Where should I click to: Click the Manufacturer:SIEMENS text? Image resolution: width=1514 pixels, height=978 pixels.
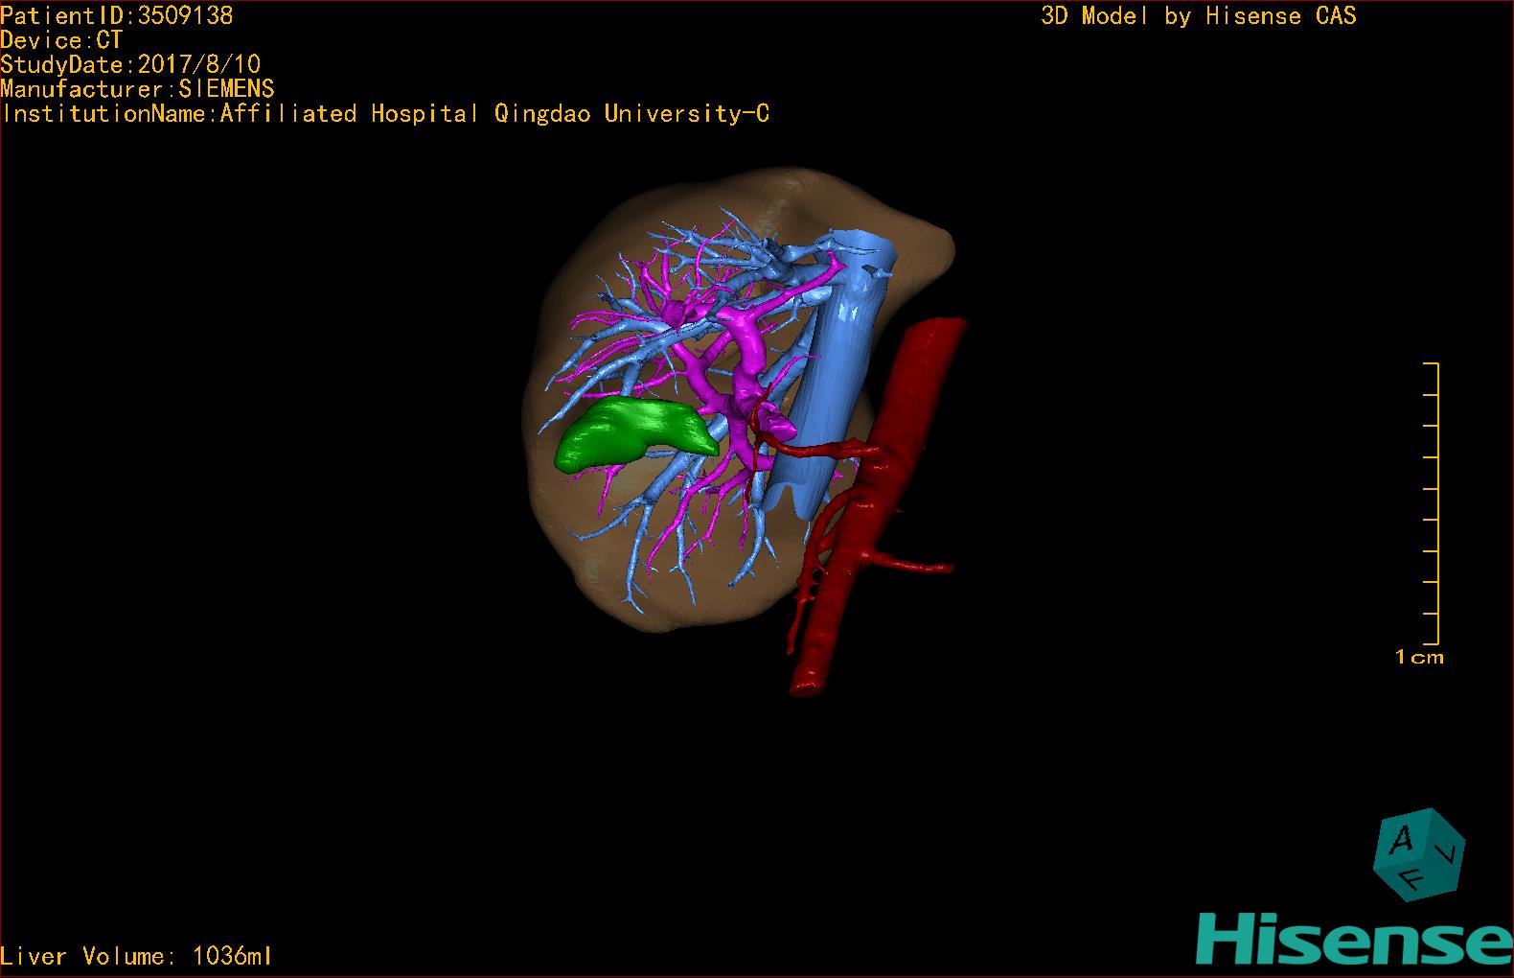coord(137,89)
